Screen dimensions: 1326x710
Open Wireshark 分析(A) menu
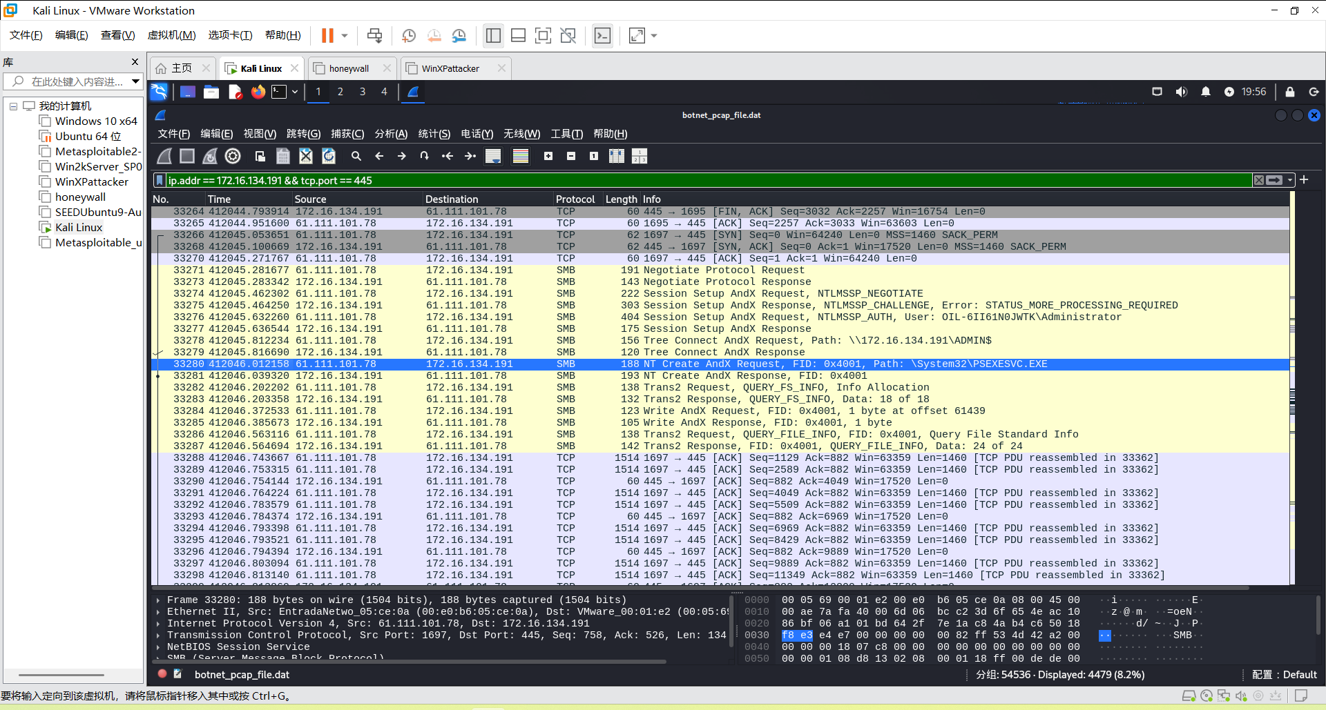coord(391,134)
